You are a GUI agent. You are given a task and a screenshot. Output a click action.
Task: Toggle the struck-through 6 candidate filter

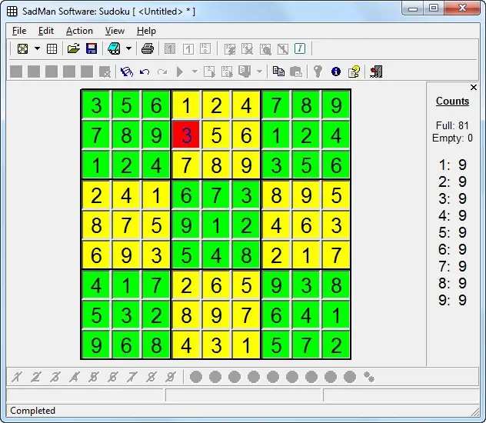coord(113,377)
